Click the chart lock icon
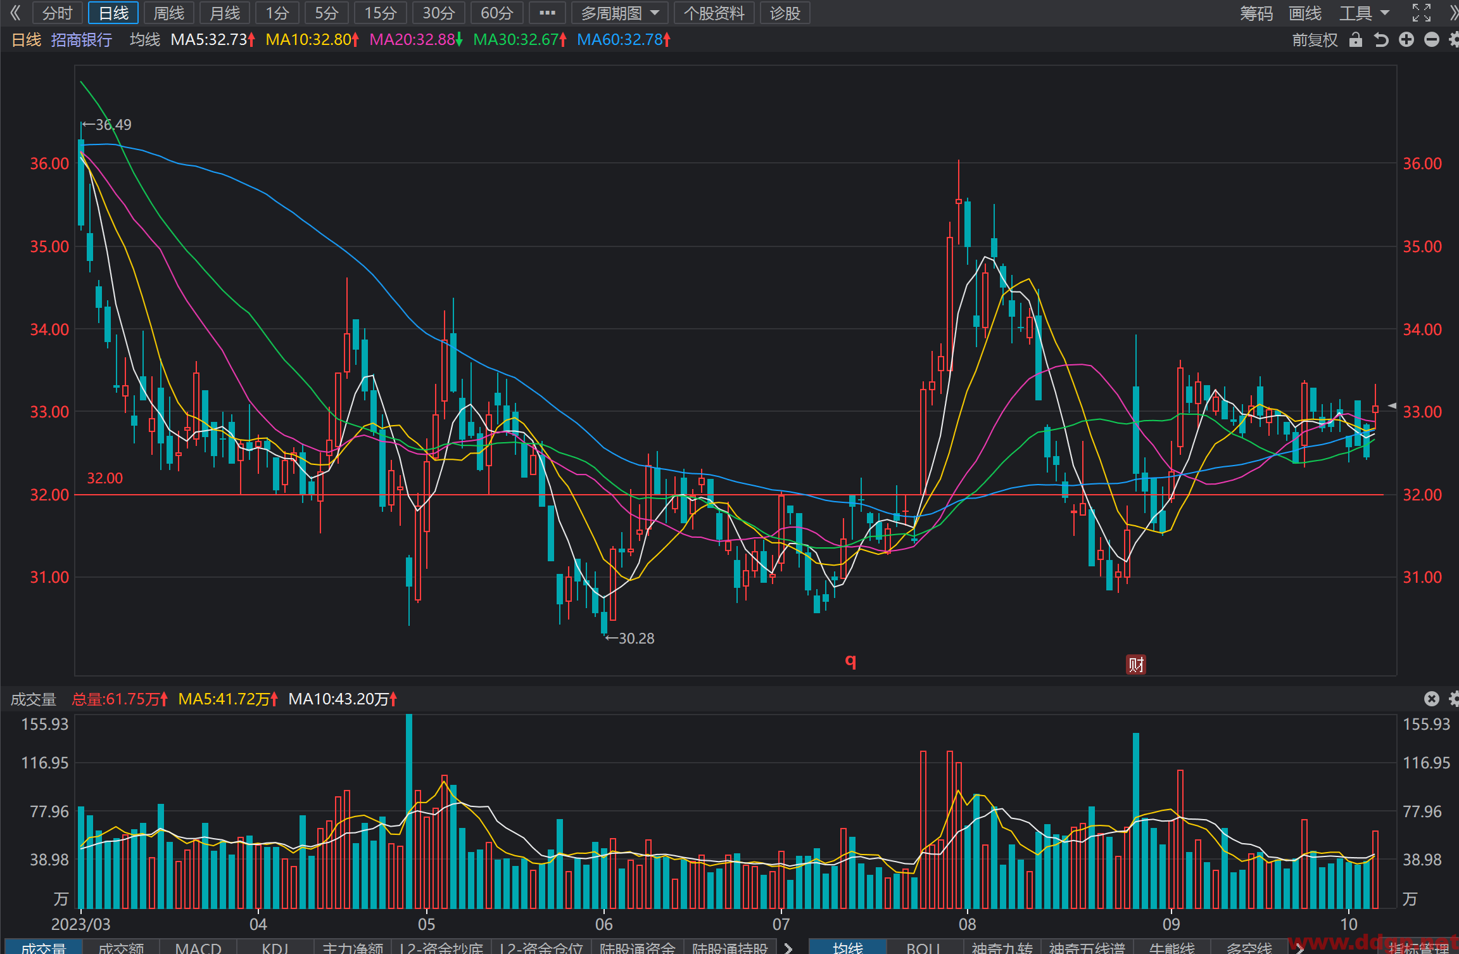 (x=1356, y=40)
